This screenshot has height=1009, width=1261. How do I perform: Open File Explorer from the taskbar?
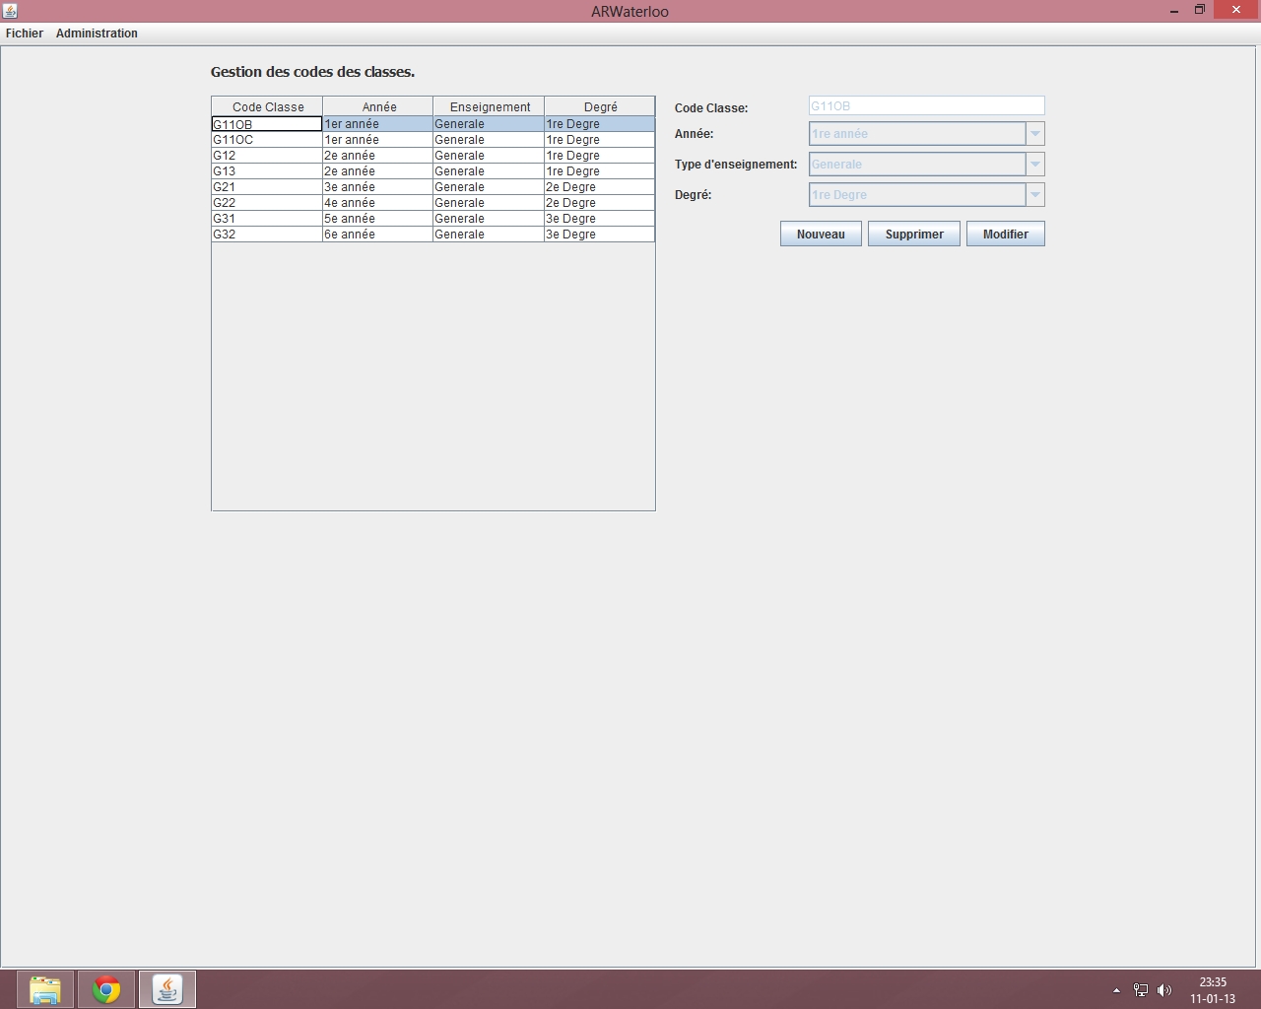pos(45,989)
